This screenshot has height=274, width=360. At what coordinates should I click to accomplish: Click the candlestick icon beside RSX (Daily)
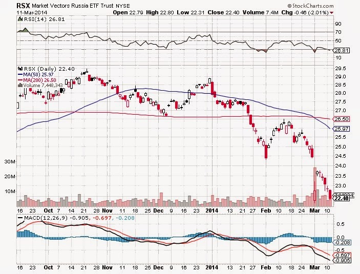pyautogui.click(x=20, y=69)
